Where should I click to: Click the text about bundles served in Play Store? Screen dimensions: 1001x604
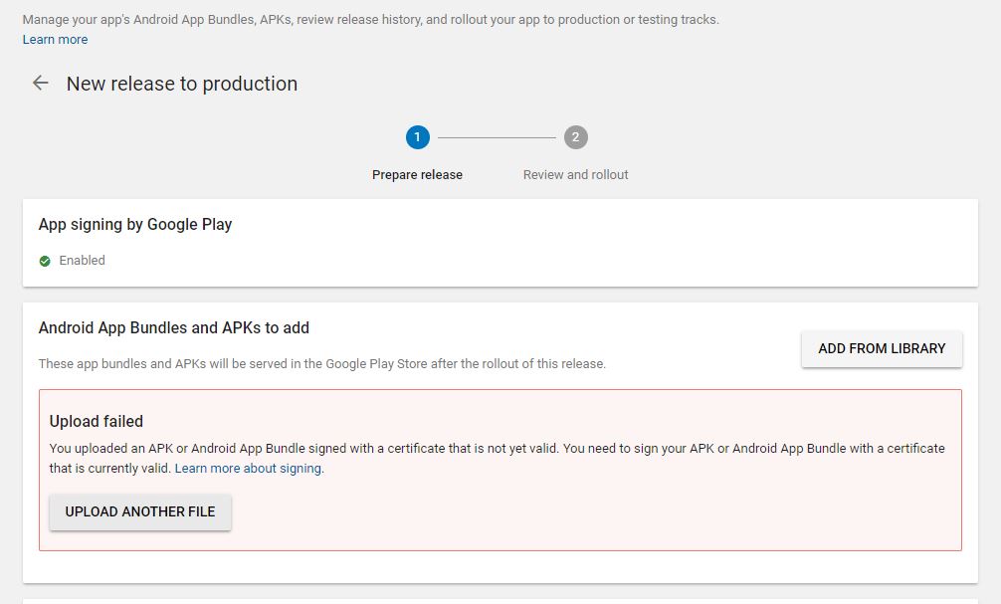coord(321,364)
